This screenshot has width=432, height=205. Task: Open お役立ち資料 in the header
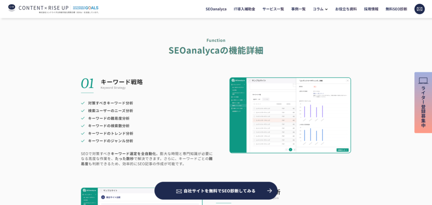[346, 9]
